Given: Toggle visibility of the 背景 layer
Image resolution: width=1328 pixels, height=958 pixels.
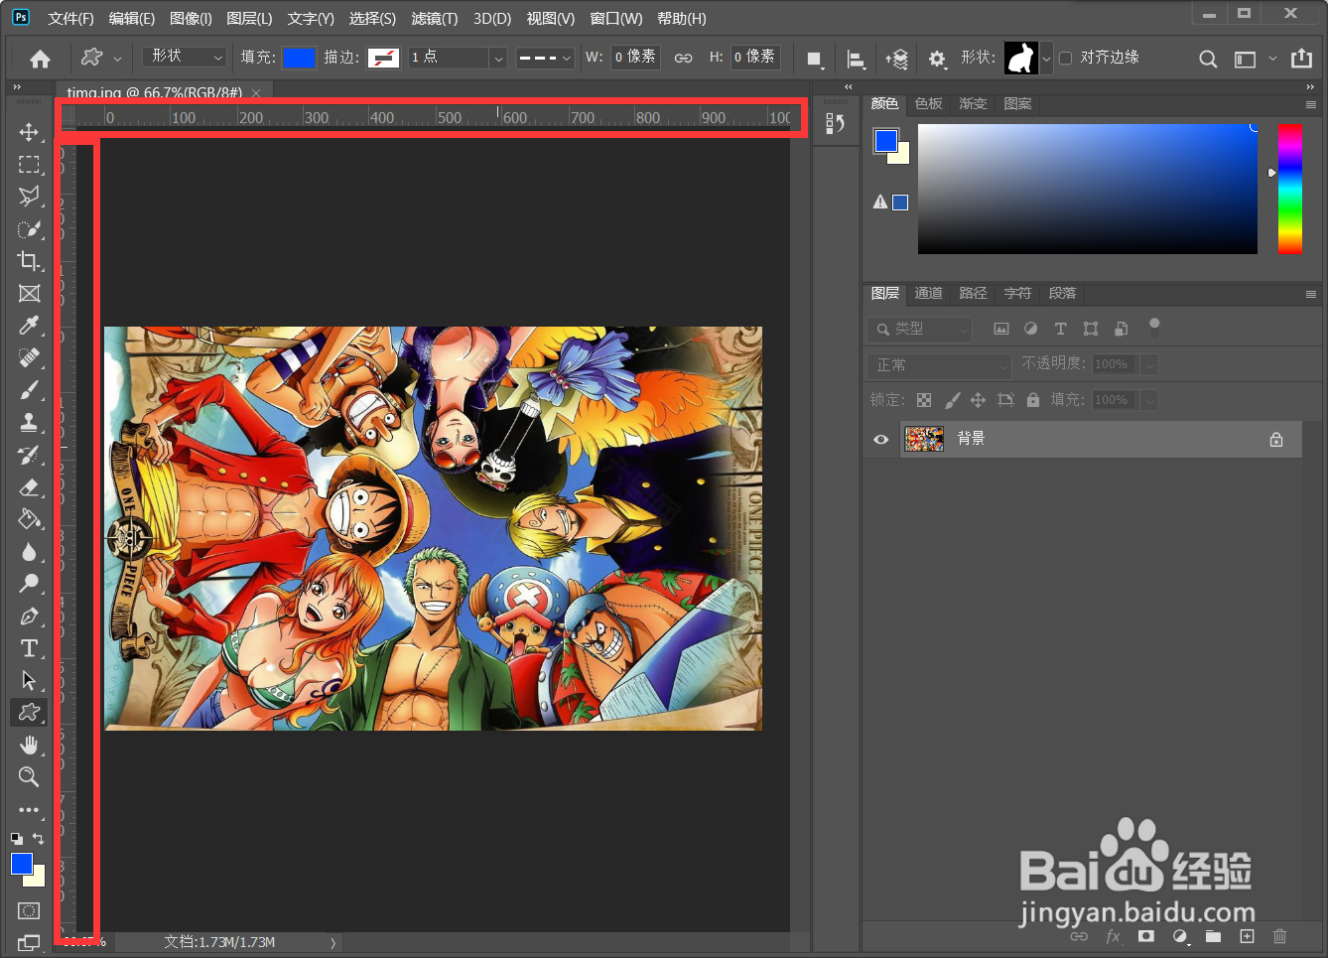Looking at the screenshot, I should [880, 439].
